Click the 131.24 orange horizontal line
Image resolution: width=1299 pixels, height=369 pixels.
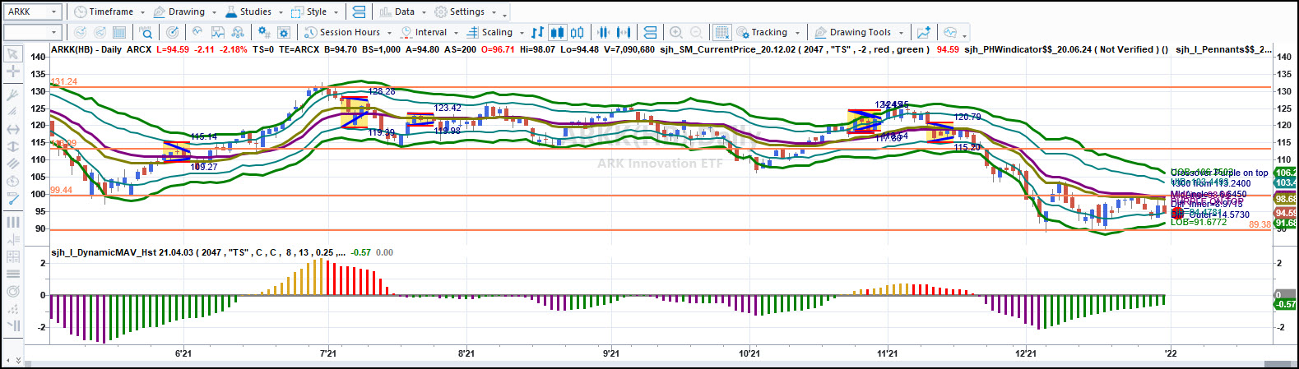coord(661,87)
